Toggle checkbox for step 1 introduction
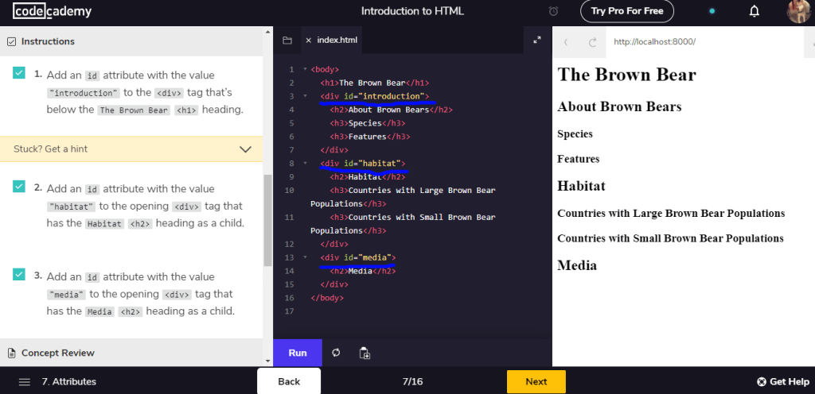Image resolution: width=815 pixels, height=394 pixels. (x=19, y=73)
